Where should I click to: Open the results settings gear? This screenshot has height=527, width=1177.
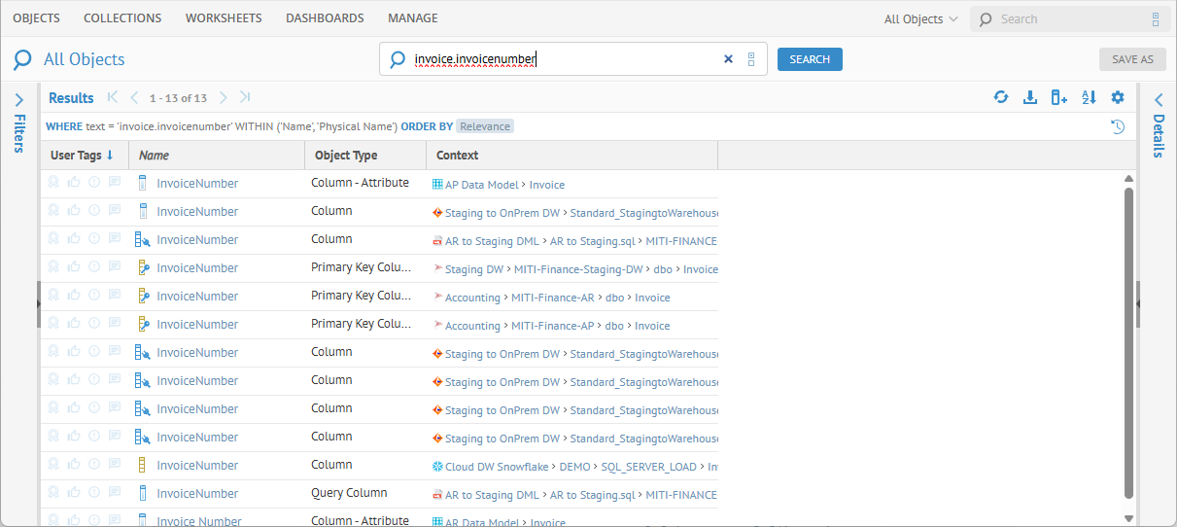pos(1118,97)
